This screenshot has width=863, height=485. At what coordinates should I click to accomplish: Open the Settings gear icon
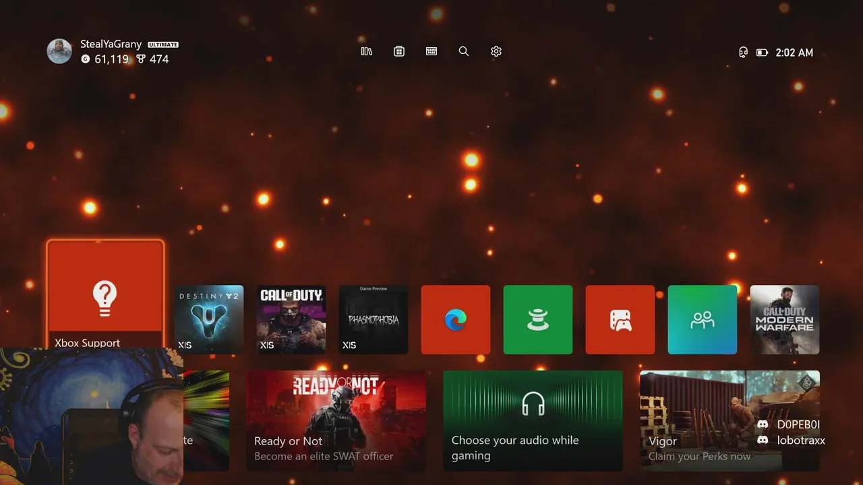496,51
